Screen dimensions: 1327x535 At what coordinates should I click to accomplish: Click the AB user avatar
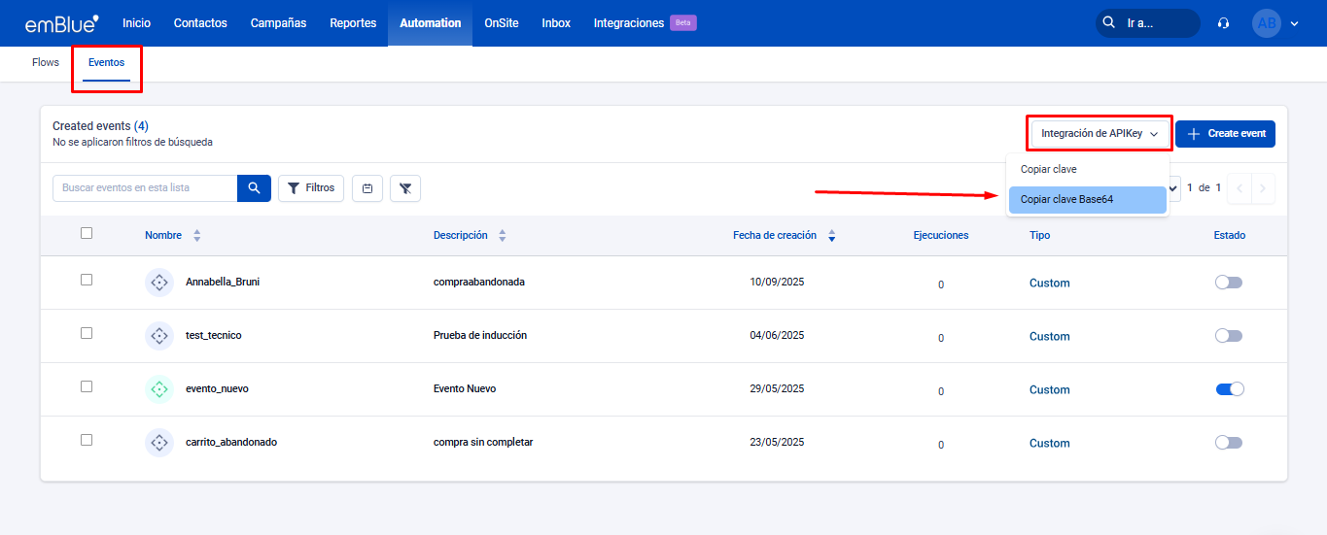pyautogui.click(x=1267, y=23)
